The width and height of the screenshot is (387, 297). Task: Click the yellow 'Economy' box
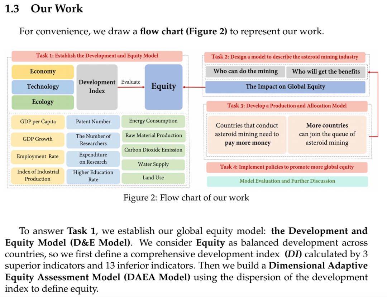click(x=43, y=72)
